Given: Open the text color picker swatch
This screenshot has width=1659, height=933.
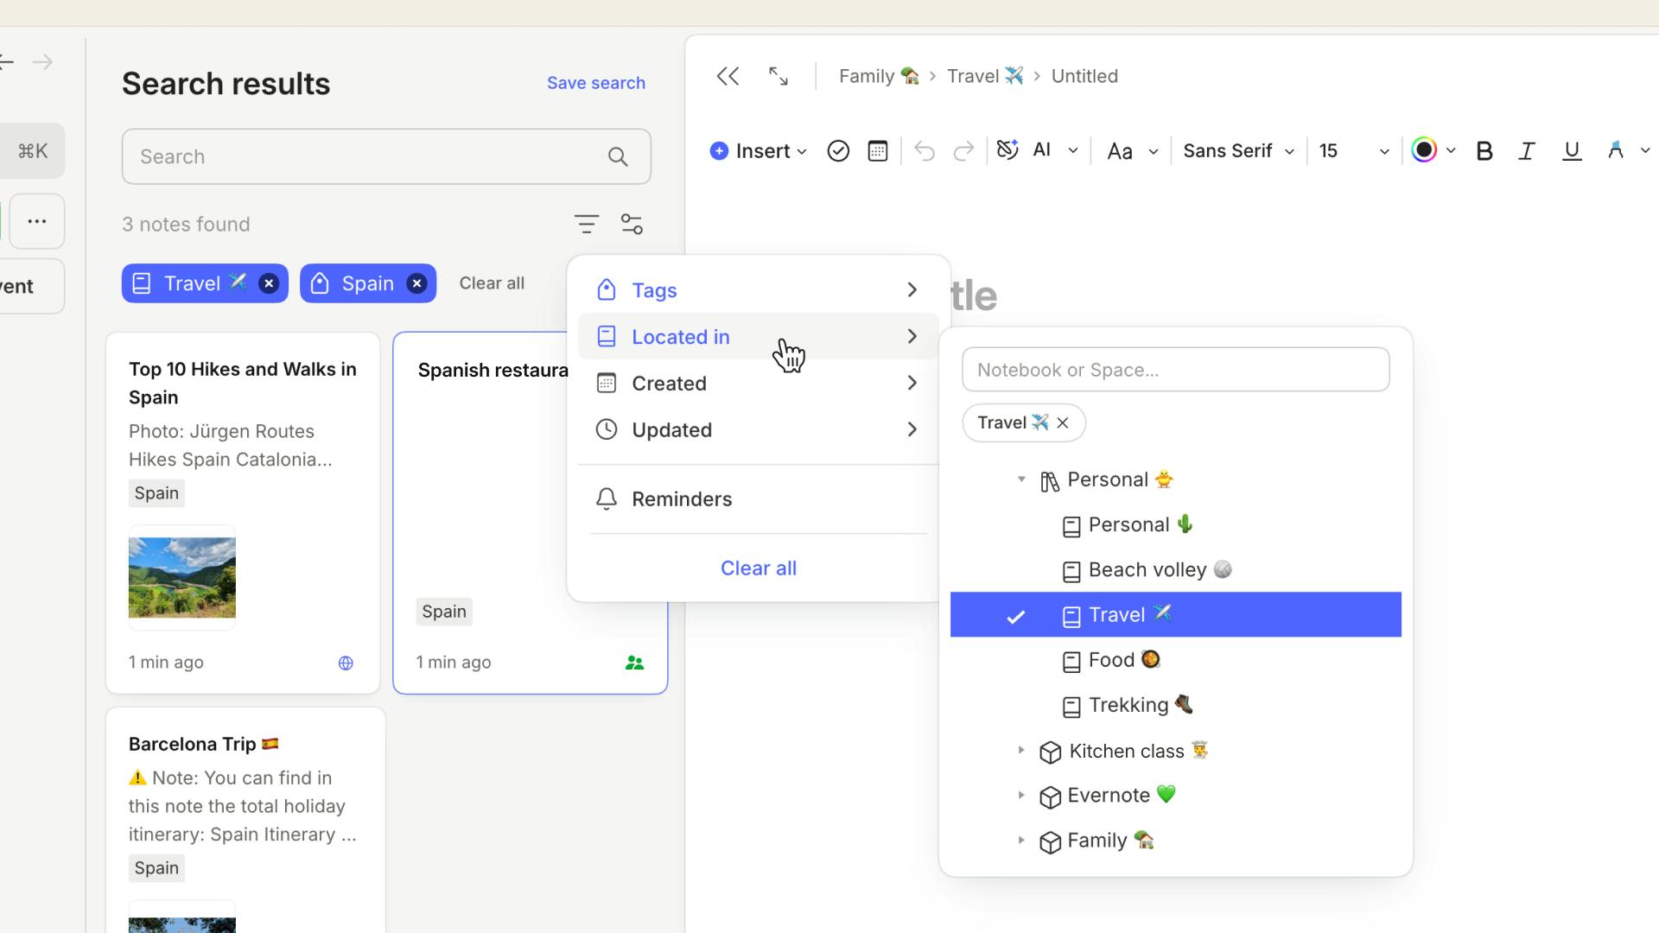Looking at the screenshot, I should pyautogui.click(x=1424, y=150).
